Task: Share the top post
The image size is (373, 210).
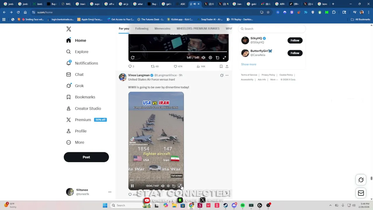Action: coord(227,66)
